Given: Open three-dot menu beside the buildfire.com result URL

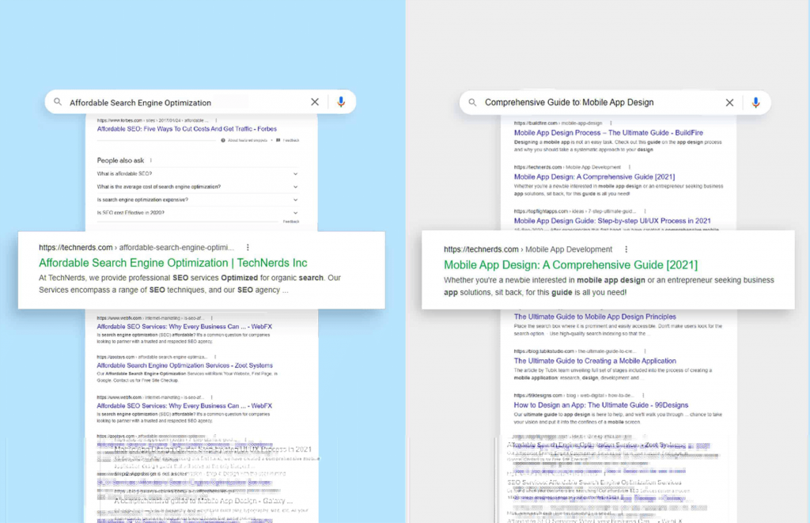Looking at the screenshot, I should tap(611, 123).
